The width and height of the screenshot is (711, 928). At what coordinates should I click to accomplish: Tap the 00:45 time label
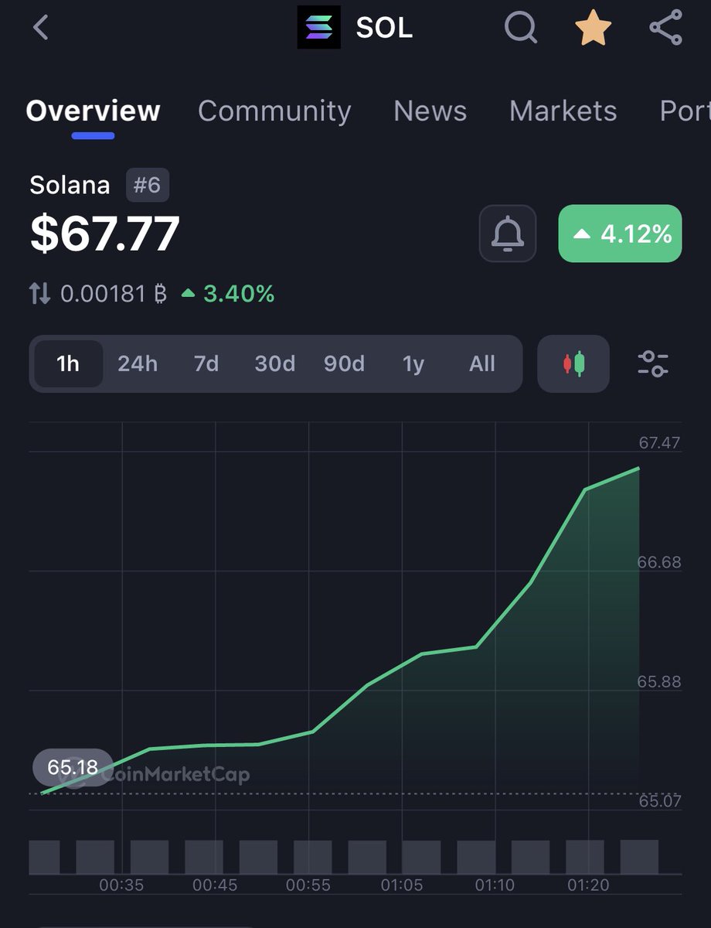pyautogui.click(x=215, y=885)
